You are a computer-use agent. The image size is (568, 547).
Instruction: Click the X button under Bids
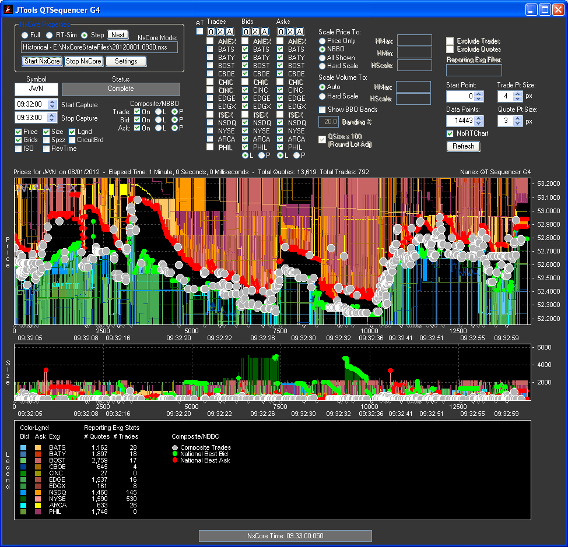[255, 32]
